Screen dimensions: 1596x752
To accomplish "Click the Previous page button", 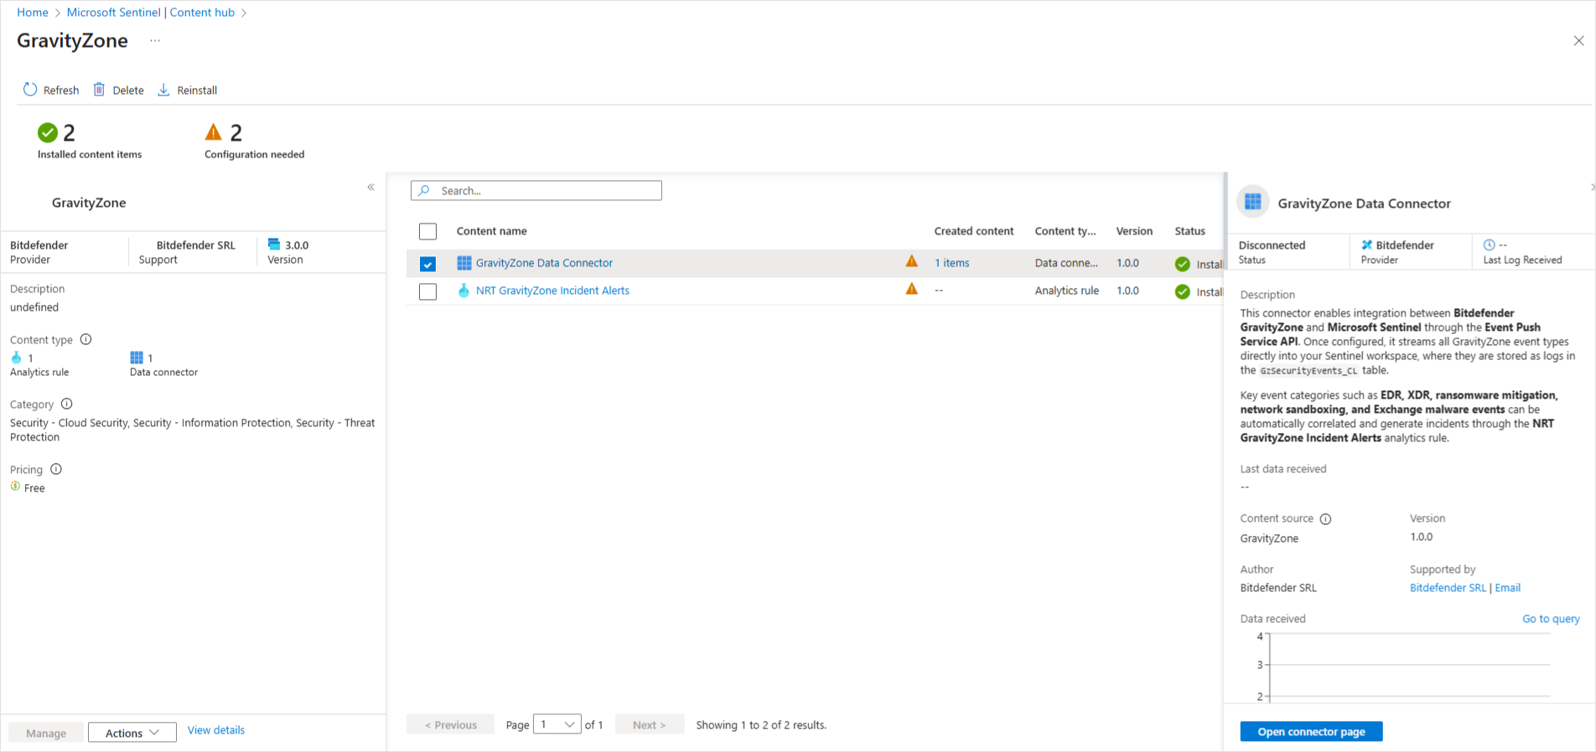I will [x=451, y=724].
